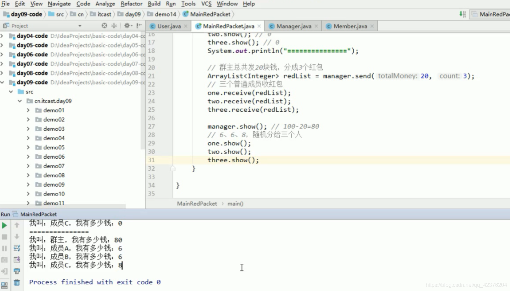
Task: Expand the day07-code module
Action: [x=2, y=64]
